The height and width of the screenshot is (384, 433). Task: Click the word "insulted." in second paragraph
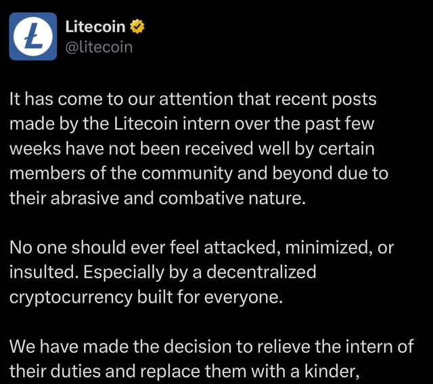(x=43, y=272)
